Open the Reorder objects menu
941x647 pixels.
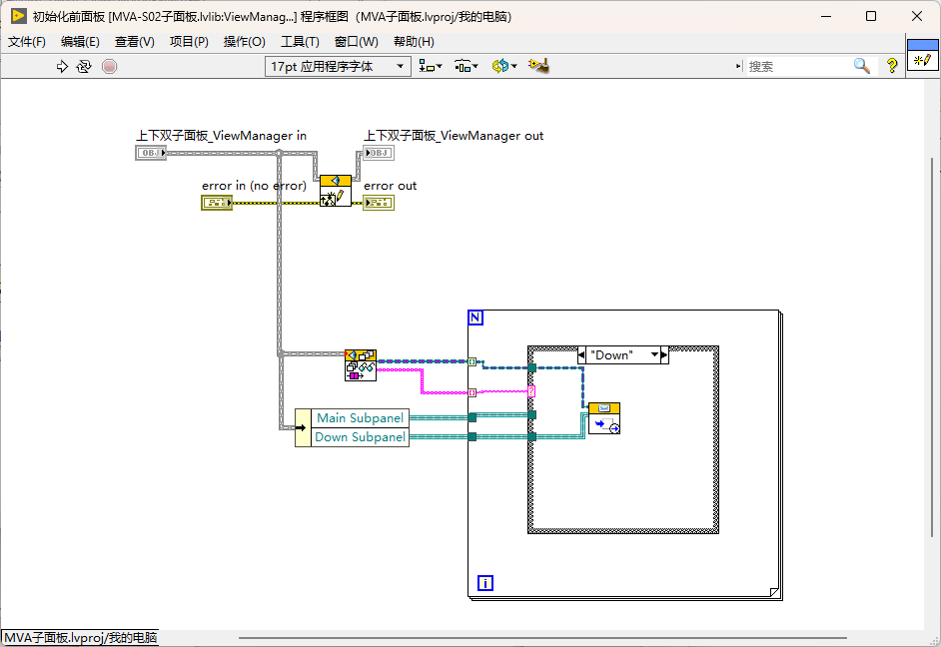(x=504, y=66)
